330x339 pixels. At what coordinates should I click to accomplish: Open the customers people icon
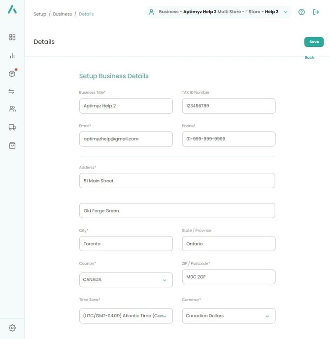tap(12, 109)
